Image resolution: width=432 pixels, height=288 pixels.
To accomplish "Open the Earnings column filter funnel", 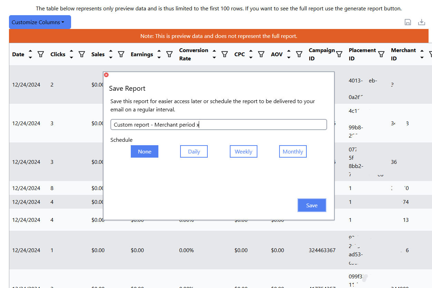I will point(169,54).
